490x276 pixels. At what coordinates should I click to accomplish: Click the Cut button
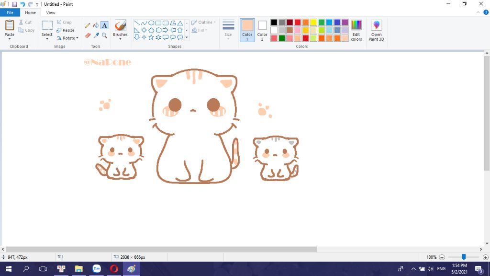pos(25,22)
